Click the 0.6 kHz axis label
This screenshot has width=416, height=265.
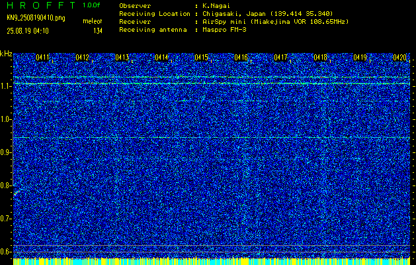(x=5, y=252)
